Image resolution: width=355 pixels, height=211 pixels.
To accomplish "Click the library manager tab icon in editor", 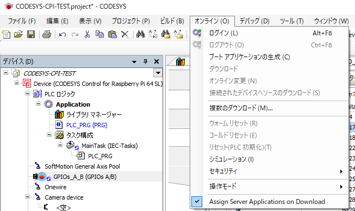I will (180, 62).
